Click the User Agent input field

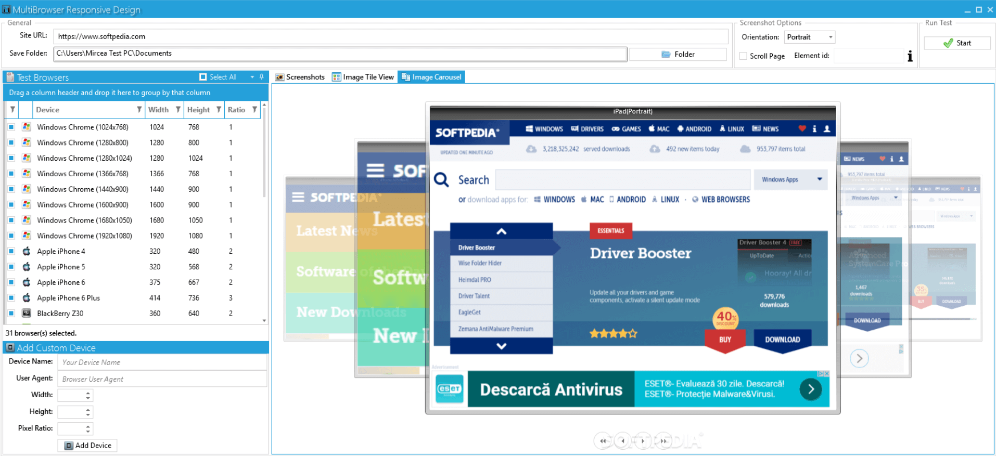coord(162,379)
